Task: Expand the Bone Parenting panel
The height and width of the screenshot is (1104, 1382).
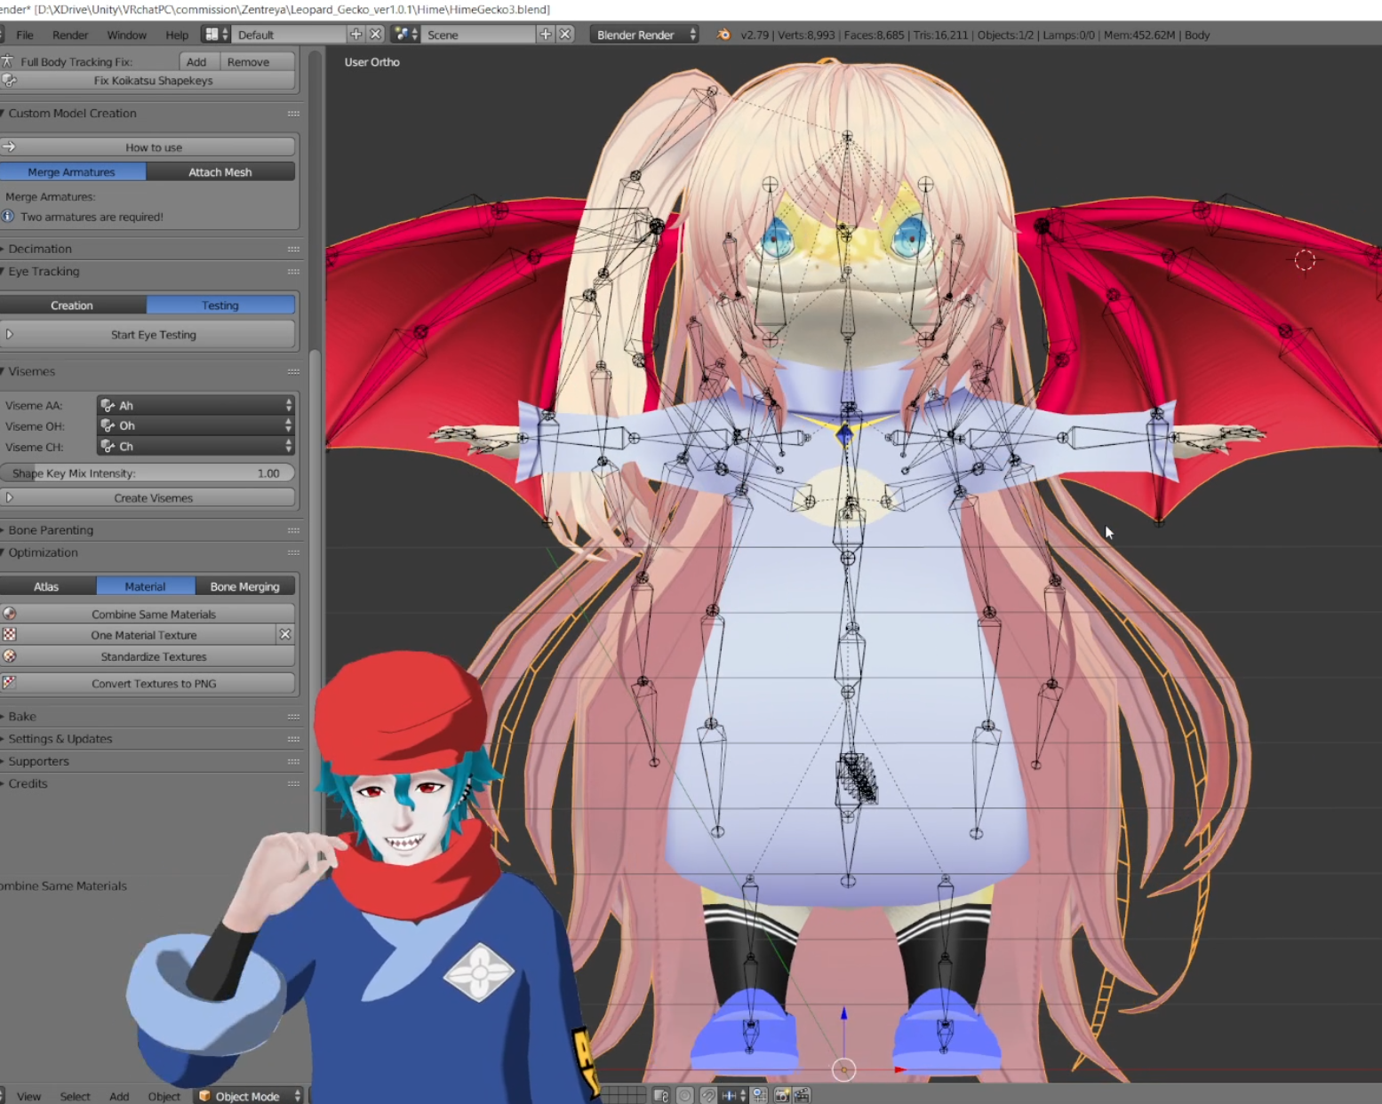Action: tap(51, 529)
